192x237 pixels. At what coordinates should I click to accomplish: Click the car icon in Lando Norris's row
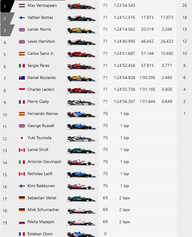[x=81, y=30]
